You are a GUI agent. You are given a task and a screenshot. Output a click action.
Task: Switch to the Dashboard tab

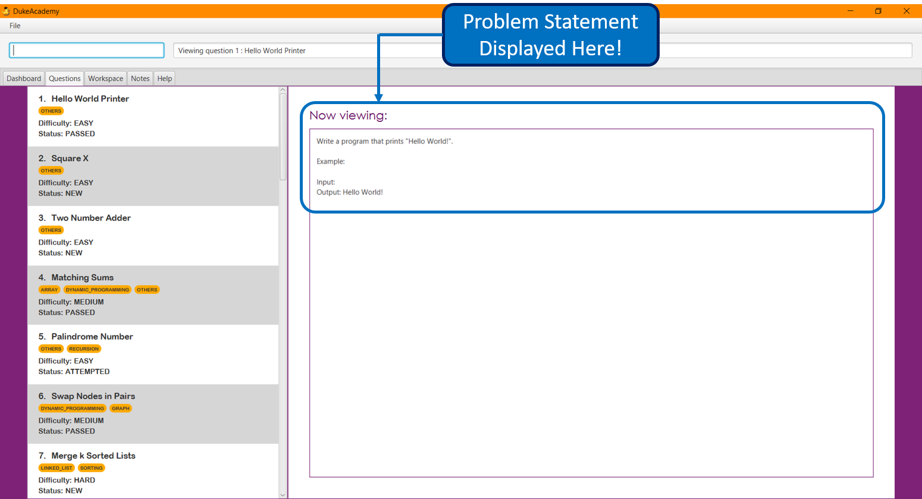(24, 79)
